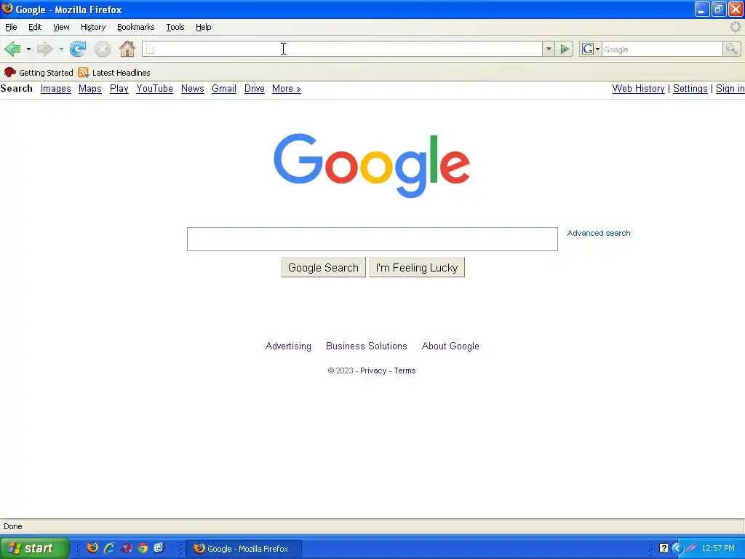Focus the Firefox Google search box
This screenshot has width=745, height=559.
(662, 49)
